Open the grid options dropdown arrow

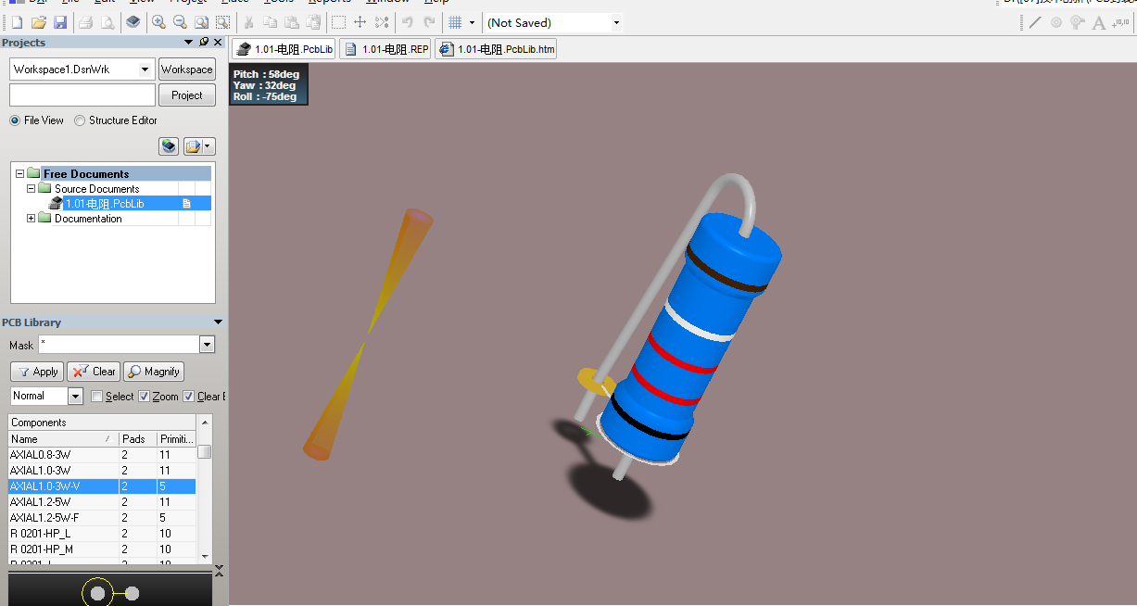(x=472, y=22)
